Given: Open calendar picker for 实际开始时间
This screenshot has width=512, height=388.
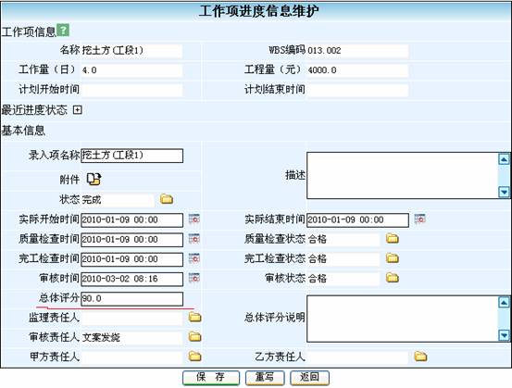Looking at the screenshot, I should 194,219.
